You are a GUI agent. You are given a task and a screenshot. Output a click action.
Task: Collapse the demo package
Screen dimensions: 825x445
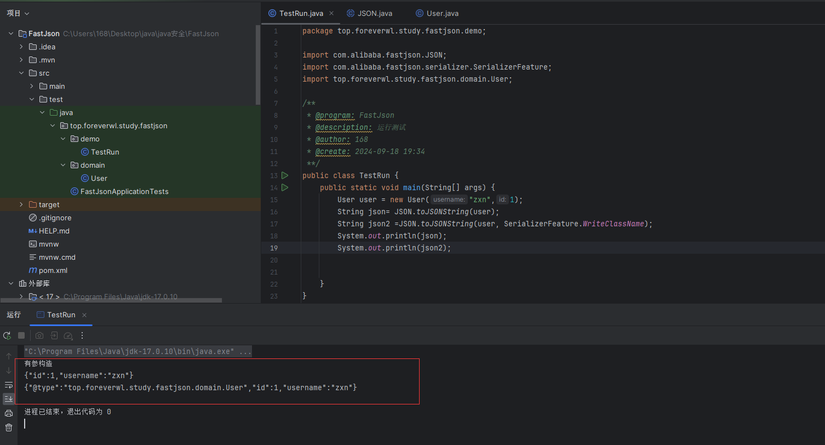(63, 139)
